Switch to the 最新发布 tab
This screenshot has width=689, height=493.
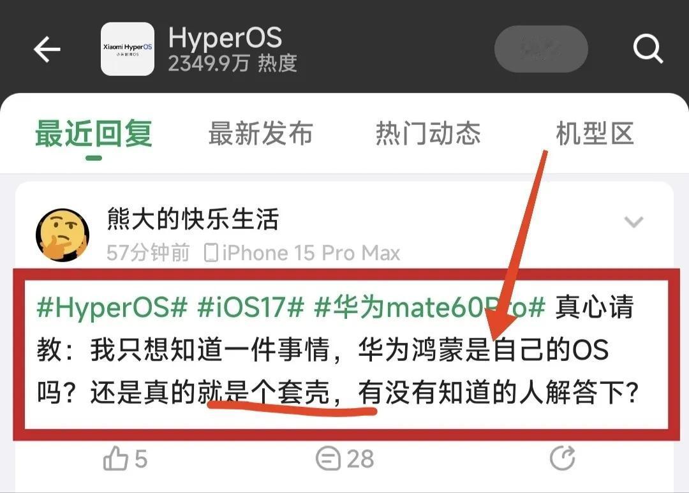(260, 133)
